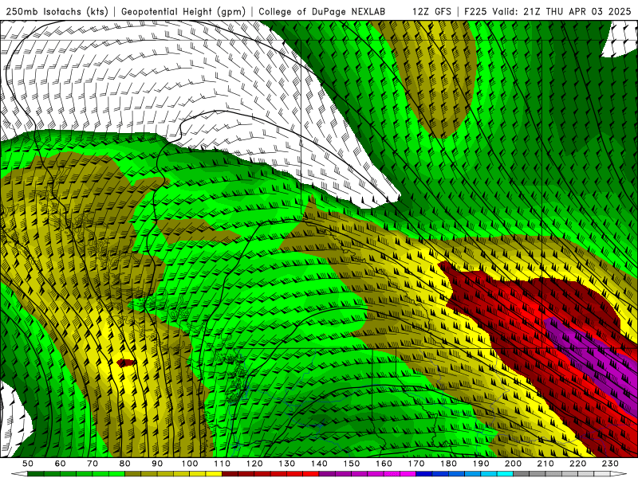
Task: Click the 60 label on the color scale
Action: (61, 464)
